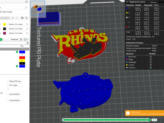164x123 pixels.
Task: Open the Automático dropdown above the other Automático
Action: click(14, 94)
